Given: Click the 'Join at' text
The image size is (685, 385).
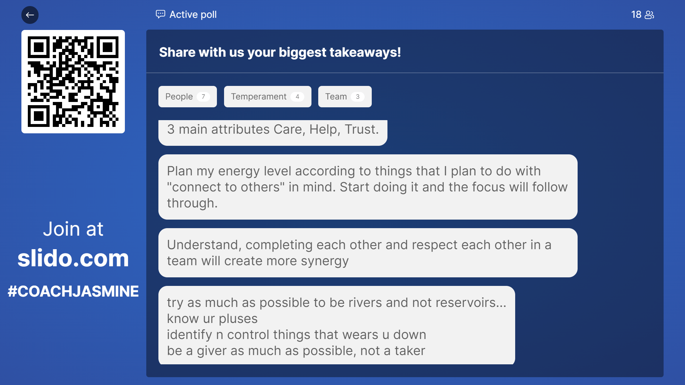Looking at the screenshot, I should click(x=73, y=229).
